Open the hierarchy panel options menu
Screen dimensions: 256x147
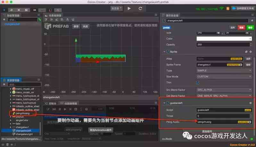pos(39,15)
